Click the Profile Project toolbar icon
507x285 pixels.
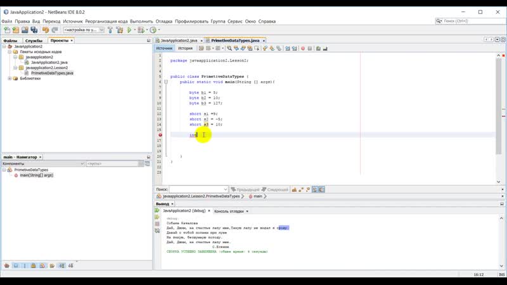click(153, 30)
